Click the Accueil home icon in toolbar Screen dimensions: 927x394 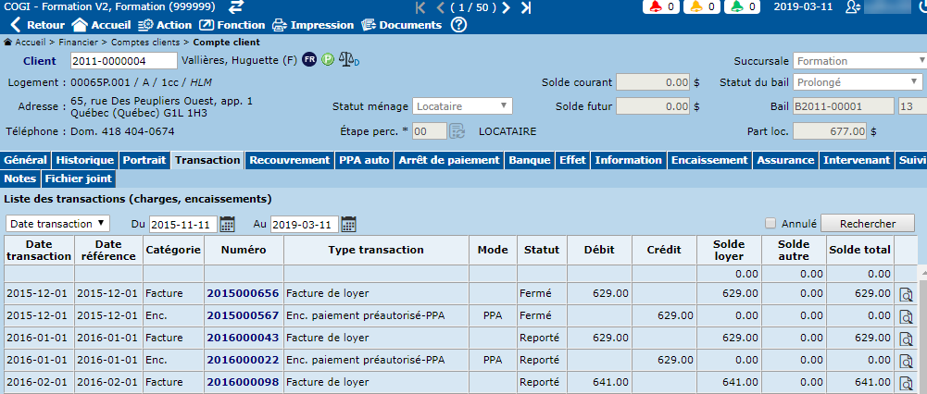[81, 25]
